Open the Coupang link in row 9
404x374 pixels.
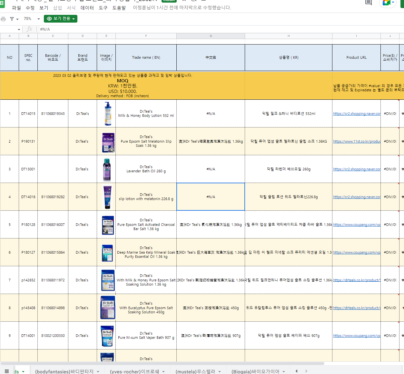(x=357, y=336)
